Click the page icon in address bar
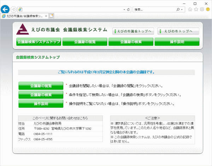 click(x=20, y=10)
